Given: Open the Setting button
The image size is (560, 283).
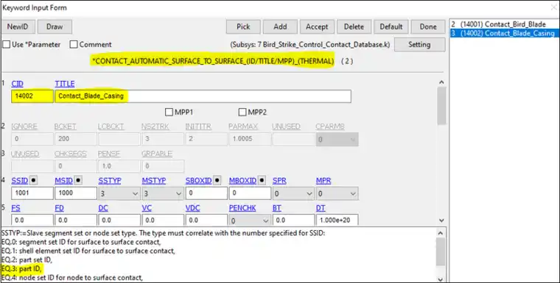Looking at the screenshot, I should click(420, 45).
